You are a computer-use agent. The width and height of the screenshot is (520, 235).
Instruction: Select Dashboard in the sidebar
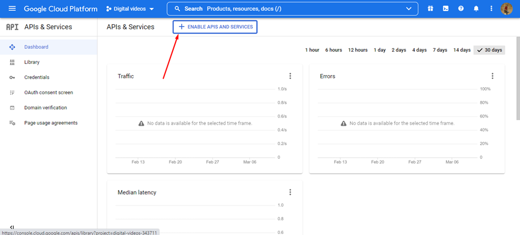click(49, 47)
